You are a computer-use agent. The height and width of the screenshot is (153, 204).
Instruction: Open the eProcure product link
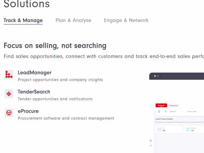click(x=28, y=111)
